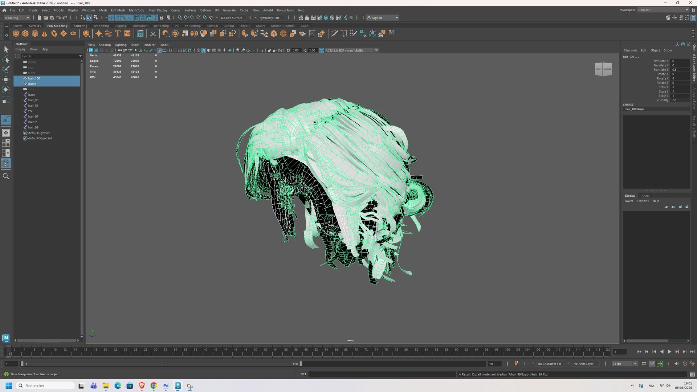This screenshot has height=392, width=697.
Task: Open the ACES 1.0 SDR-video view transform dropdown
Action: tap(351, 50)
